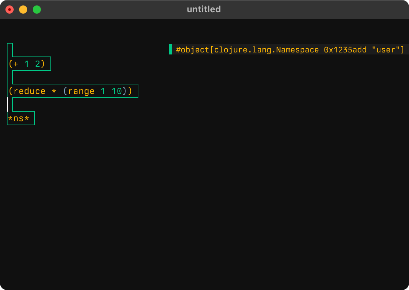Click the yellow minimize window button
409x290 pixels.
[x=23, y=10]
